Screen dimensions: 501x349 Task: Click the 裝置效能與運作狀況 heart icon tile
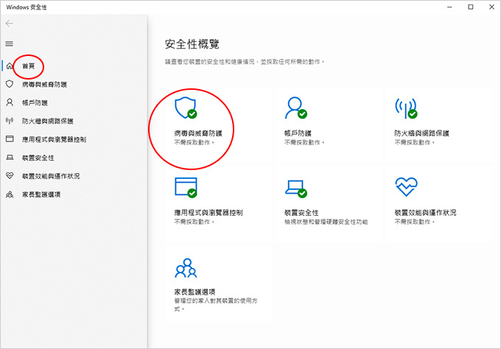click(x=406, y=188)
